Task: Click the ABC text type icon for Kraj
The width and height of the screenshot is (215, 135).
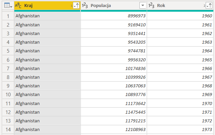Action: 18,6
